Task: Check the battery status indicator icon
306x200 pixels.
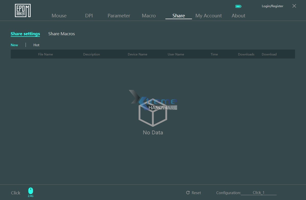Action: coord(238,6)
